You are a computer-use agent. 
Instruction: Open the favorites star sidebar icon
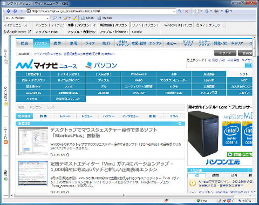click(6, 104)
